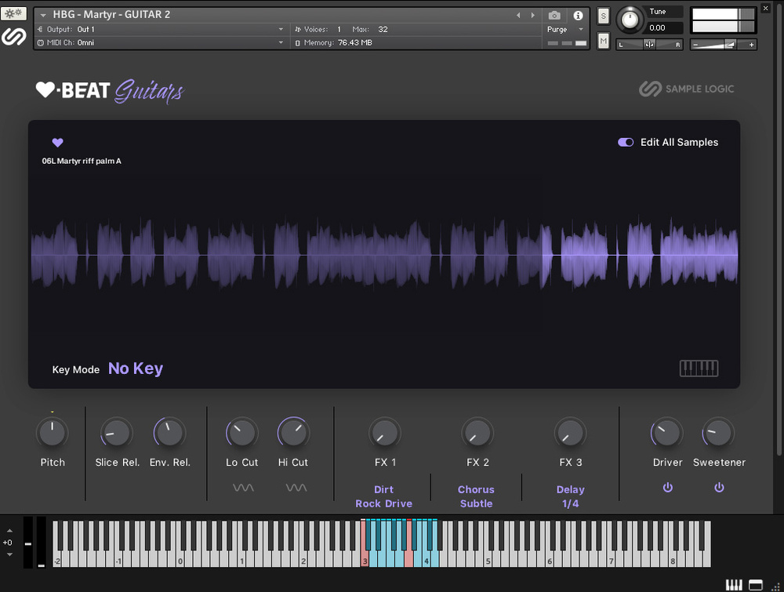Click the FX 1 knob

(x=384, y=433)
